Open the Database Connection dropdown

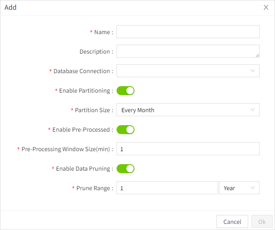(184, 71)
